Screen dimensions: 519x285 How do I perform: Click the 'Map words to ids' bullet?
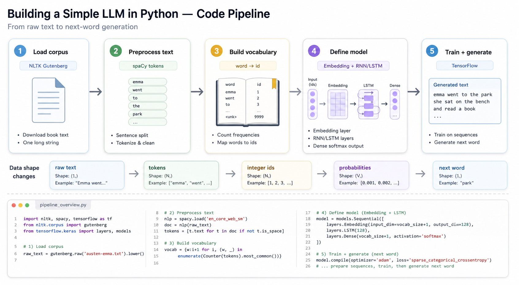237,142
